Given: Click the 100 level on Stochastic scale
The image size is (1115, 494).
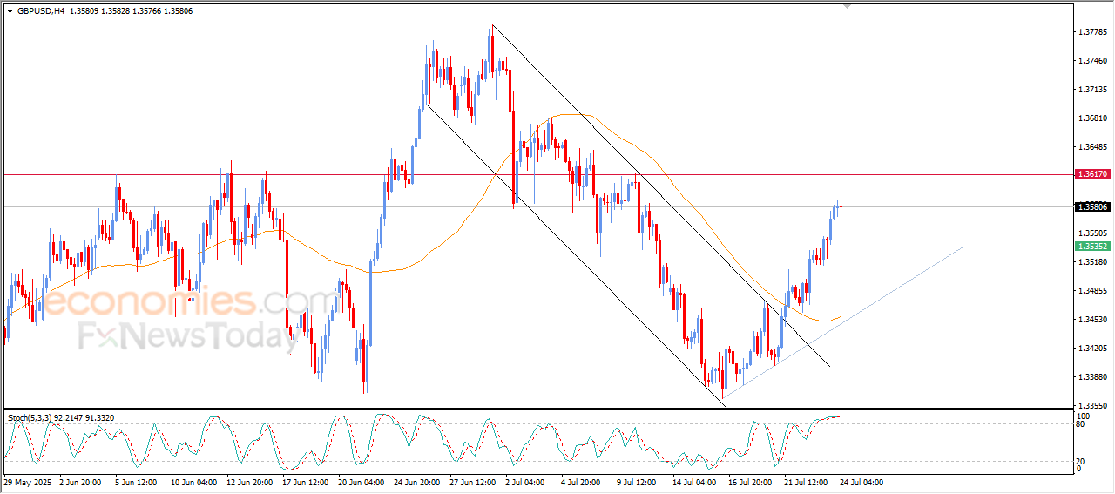Looking at the screenshot, I should [1085, 416].
